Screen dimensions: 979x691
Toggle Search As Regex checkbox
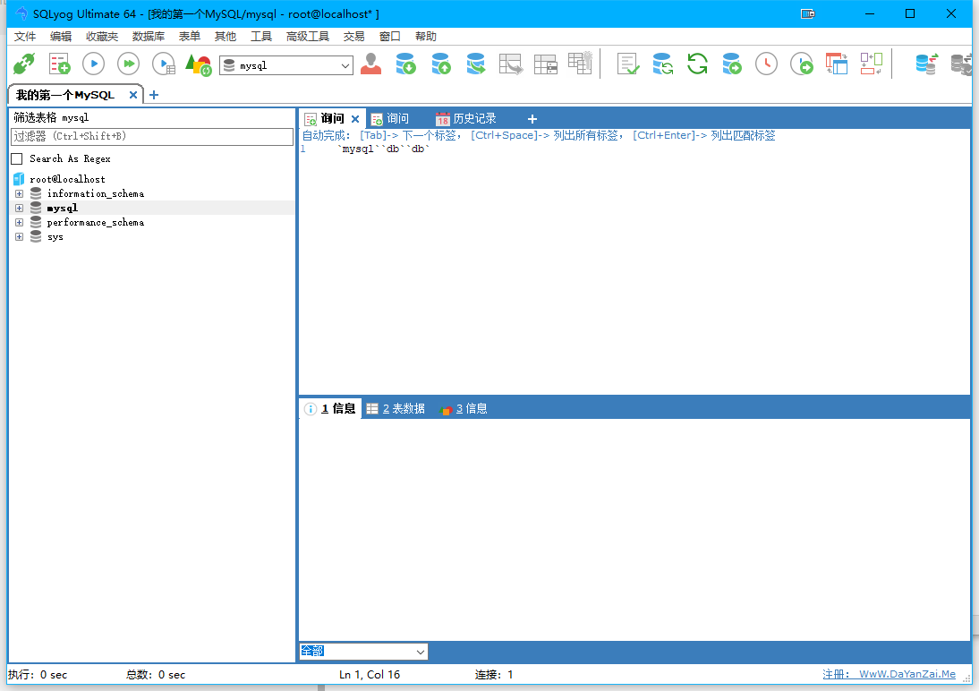(x=17, y=158)
